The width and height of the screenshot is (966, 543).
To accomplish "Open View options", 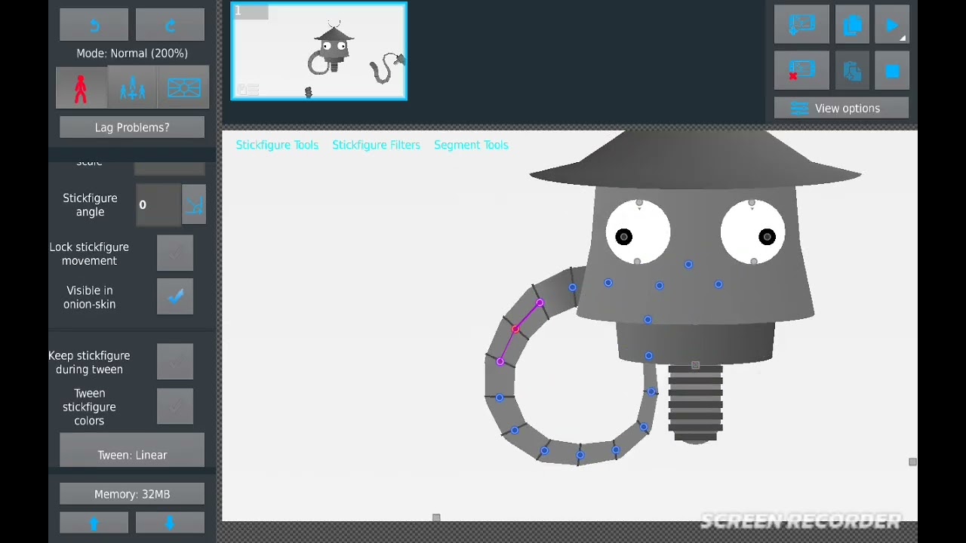I will 841,109.
